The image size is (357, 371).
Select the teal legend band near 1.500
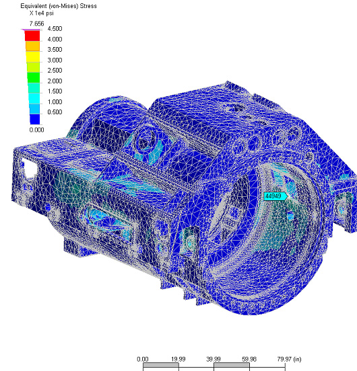pos(34,88)
